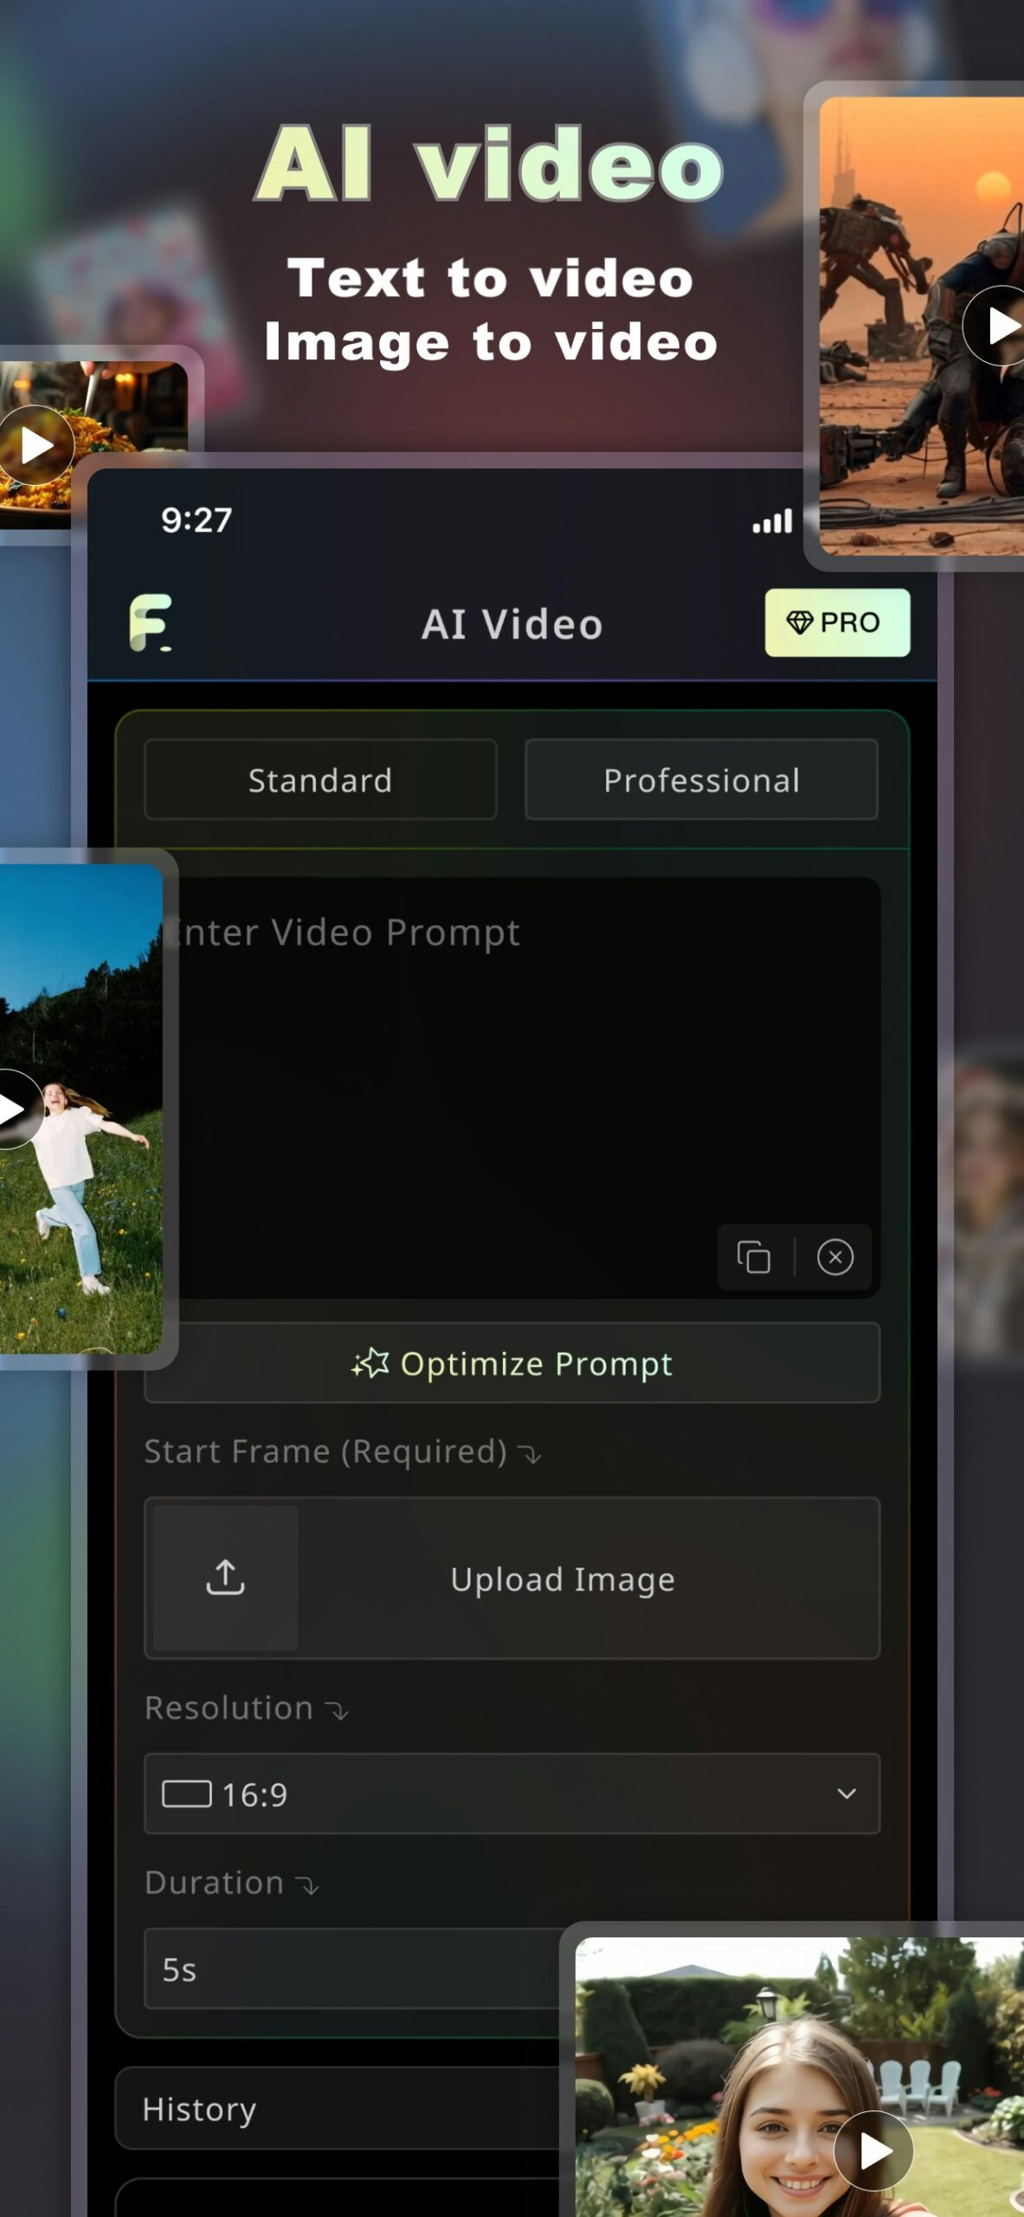Expand the Duration section arrow
The height and width of the screenshot is (2217, 1024).
(307, 1885)
